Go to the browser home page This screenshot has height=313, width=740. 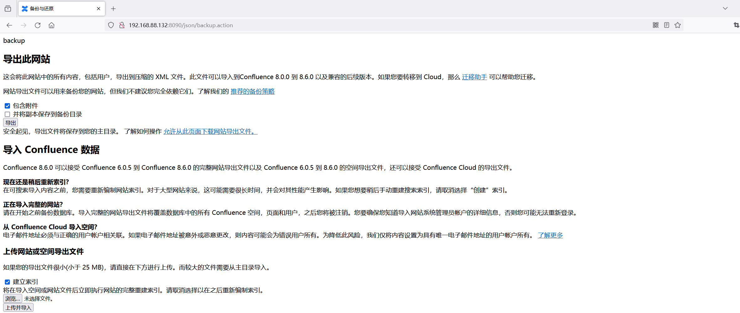coord(52,25)
